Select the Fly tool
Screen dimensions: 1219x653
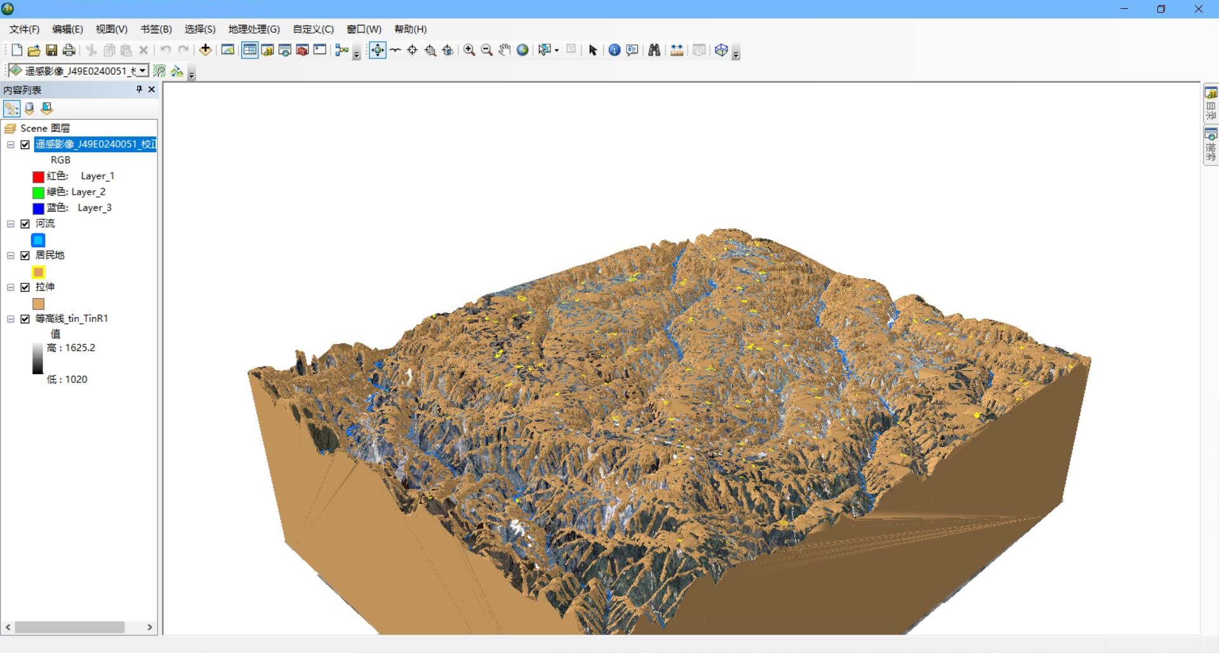click(x=395, y=50)
